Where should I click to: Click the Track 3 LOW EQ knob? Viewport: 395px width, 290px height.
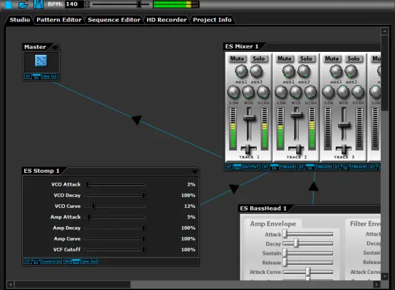click(x=328, y=92)
